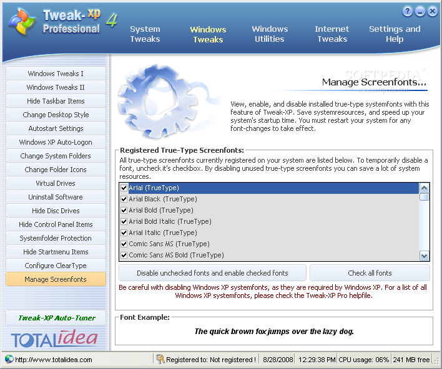The width and height of the screenshot is (442, 369).
Task: Click the font list scrollbar thumb
Action: coord(424,197)
